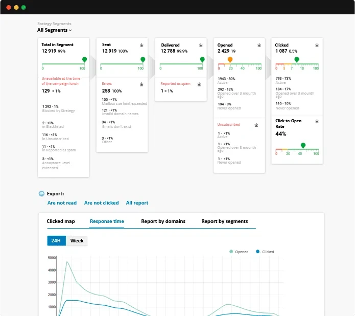Export the Are not read list
Viewport: 355px width, 316px height.
[x=62, y=203]
